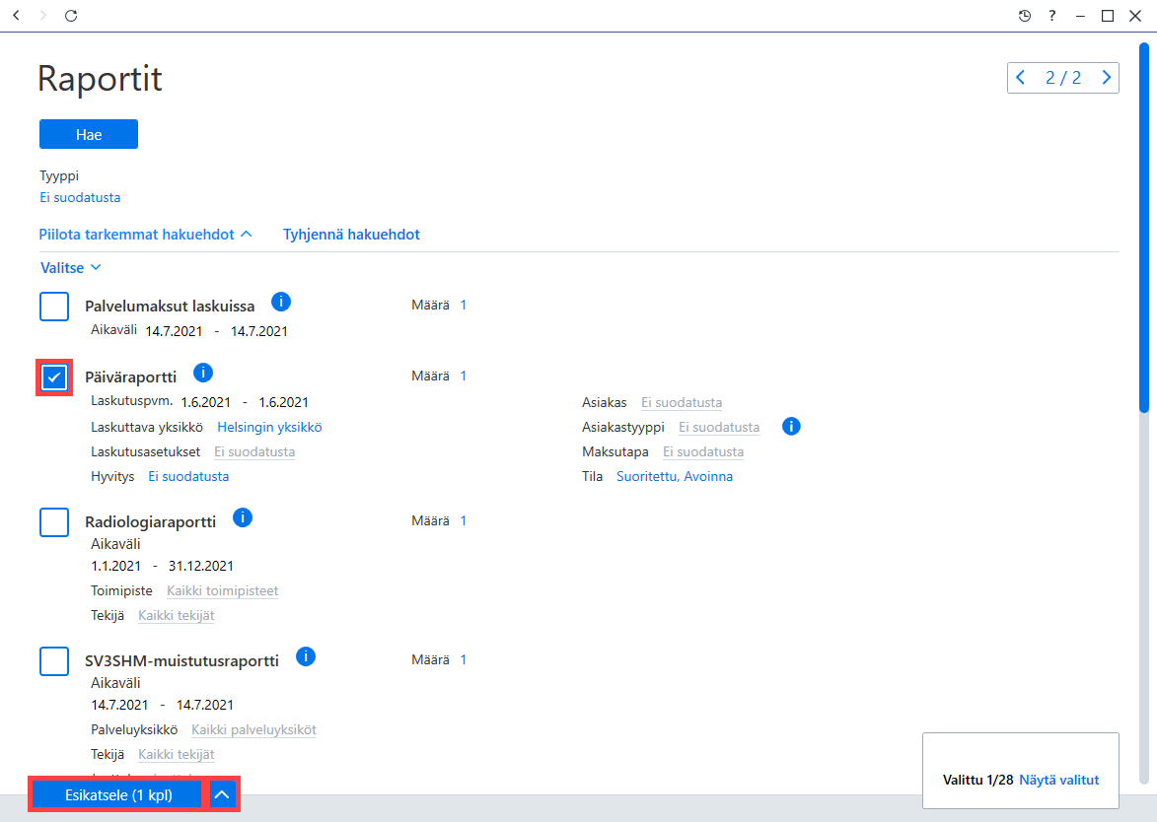Screen dimensions: 1157x822
Task: Open info icon beside Palvelumaksut laskuissa
Action: (x=281, y=302)
